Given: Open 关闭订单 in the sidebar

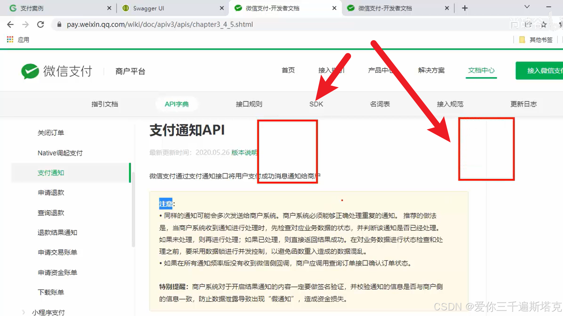Looking at the screenshot, I should [51, 133].
